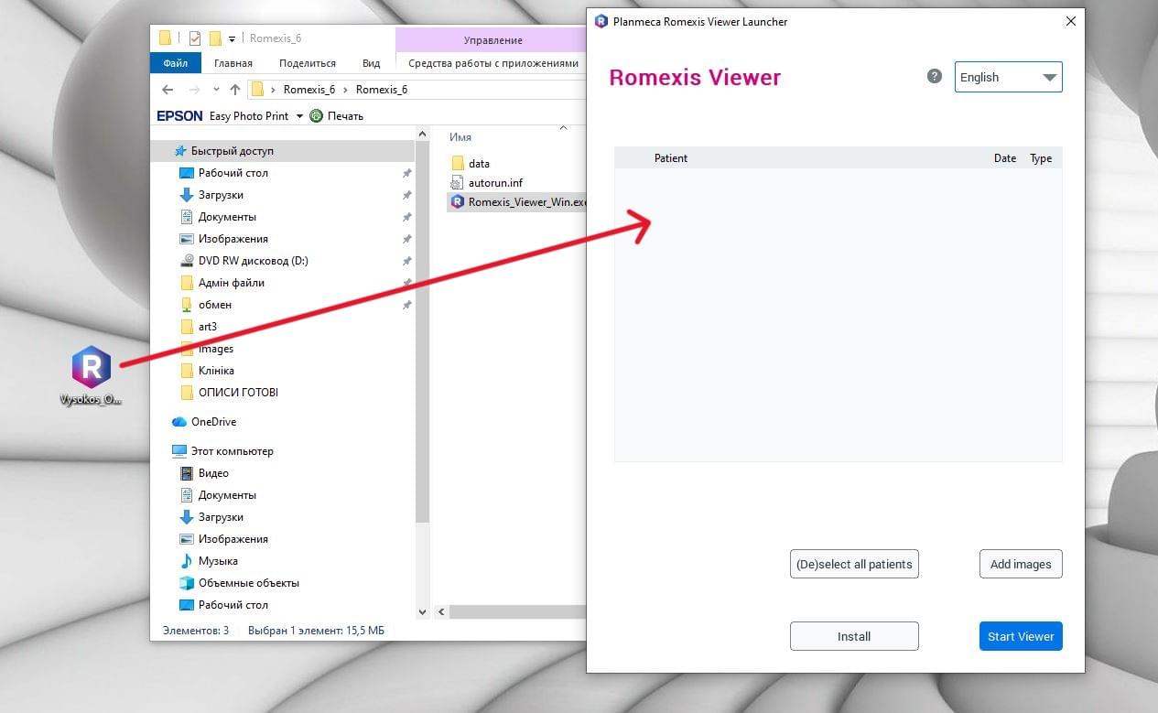Viewport: 1158px width, 713px height.
Task: Open the autorun.inf file
Action: 494,182
